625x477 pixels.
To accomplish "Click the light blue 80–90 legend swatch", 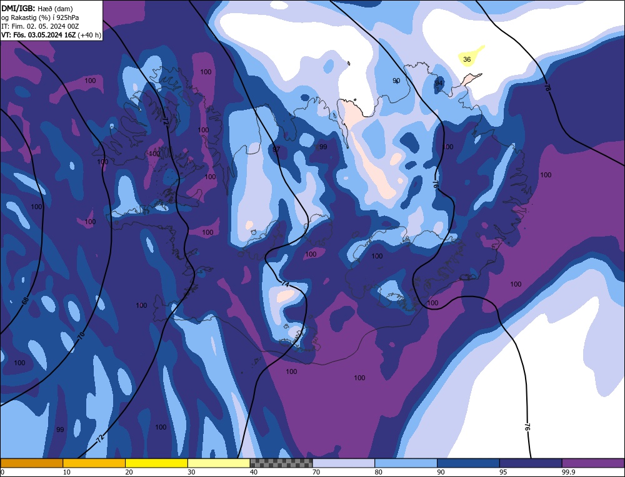I will (x=406, y=463).
